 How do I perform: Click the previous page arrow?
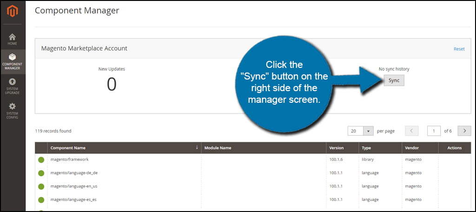pyautogui.click(x=412, y=131)
